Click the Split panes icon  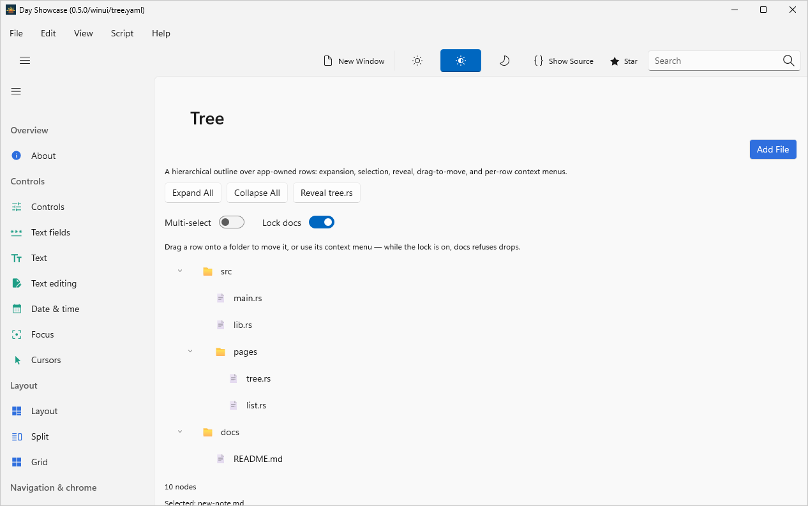[17, 436]
